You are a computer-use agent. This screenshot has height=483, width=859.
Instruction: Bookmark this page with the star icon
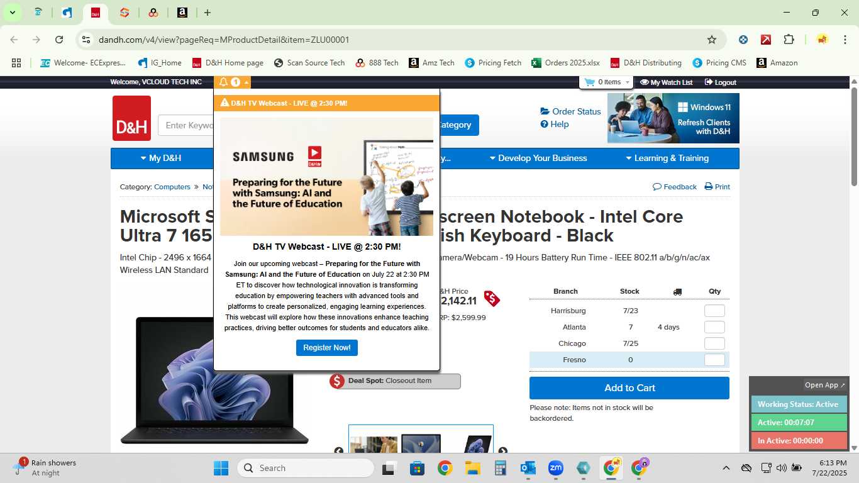(712, 40)
